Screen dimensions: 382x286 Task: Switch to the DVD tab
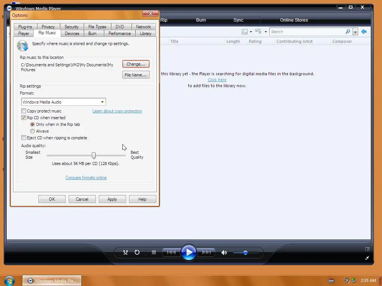click(120, 27)
